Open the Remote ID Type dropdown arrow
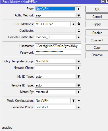The width and height of the screenshot is (108, 131). (78, 85)
